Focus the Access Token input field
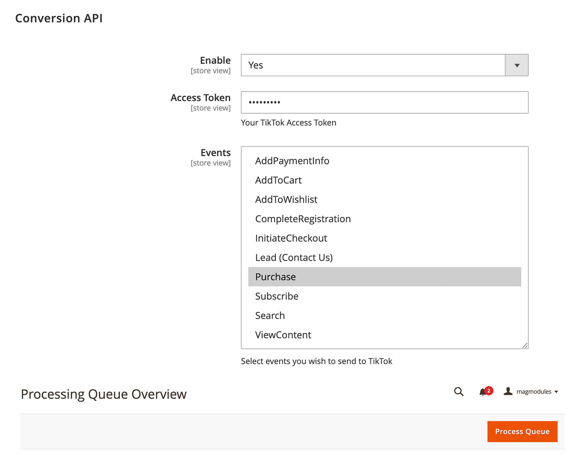The image size is (582, 463). click(x=384, y=102)
